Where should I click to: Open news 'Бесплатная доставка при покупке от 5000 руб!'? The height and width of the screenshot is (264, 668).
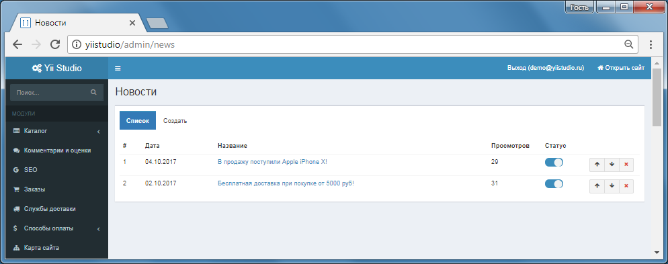tap(286, 183)
